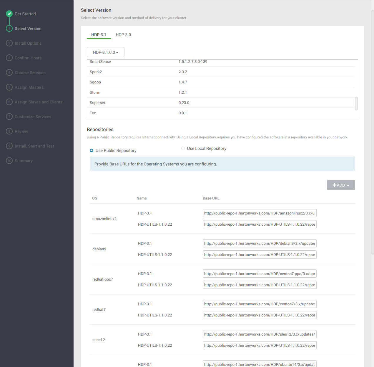This screenshot has height=367, width=374.
Task: Open the HDP-3.1.0.0 version dropdown
Action: pos(106,52)
